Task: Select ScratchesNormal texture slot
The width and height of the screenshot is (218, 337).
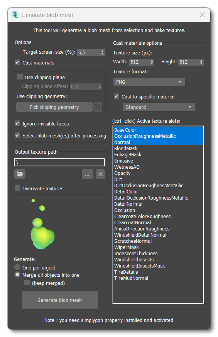Action: [158, 241]
